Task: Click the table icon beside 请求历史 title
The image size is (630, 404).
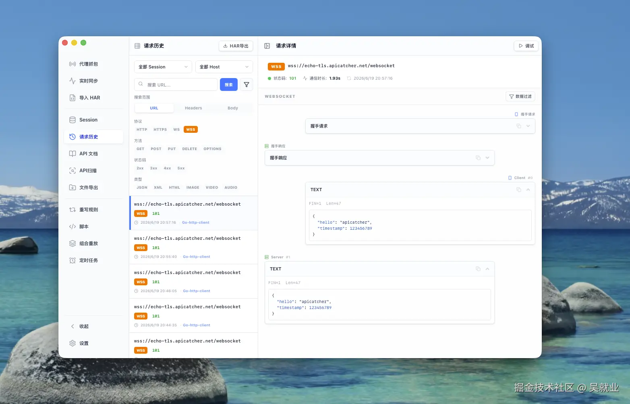Action: pyautogui.click(x=137, y=46)
